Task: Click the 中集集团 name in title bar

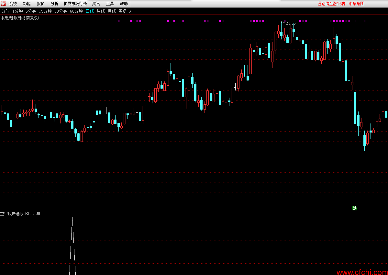Action: click(357, 4)
